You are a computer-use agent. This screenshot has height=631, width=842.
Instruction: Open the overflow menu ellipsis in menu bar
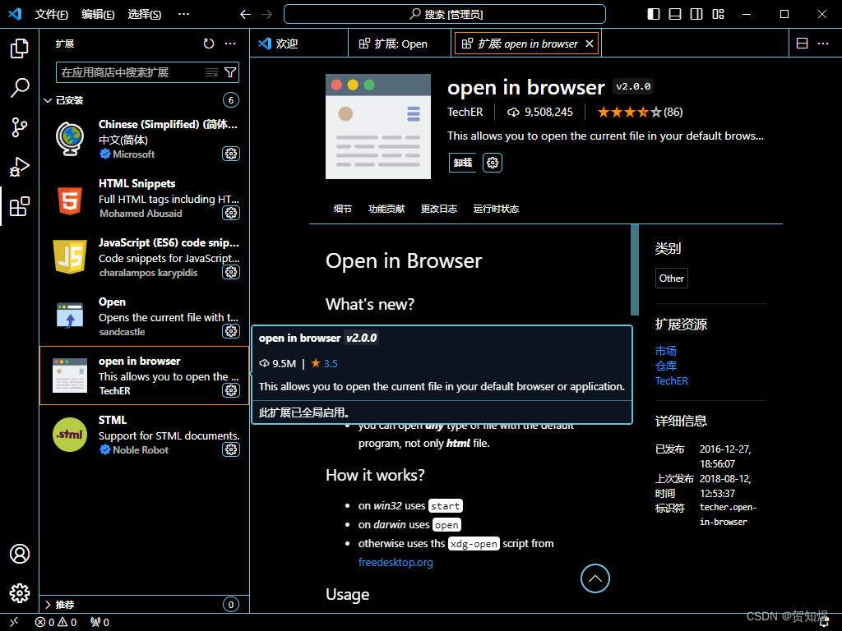(x=183, y=15)
